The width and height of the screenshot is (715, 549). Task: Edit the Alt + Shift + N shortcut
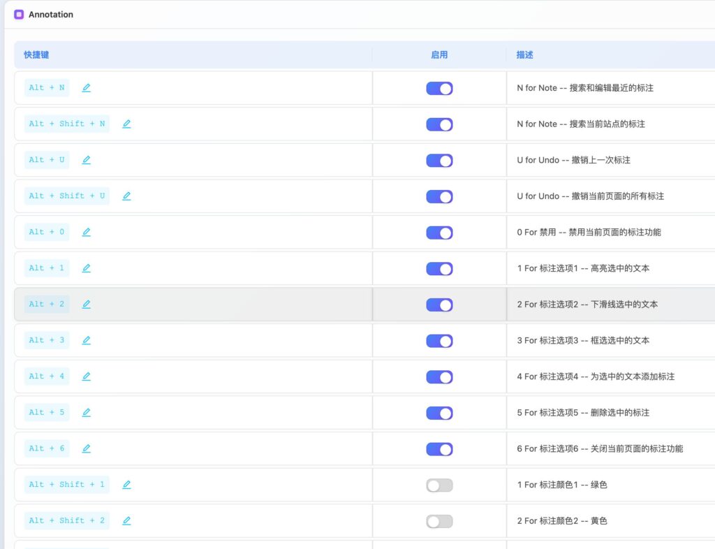[x=126, y=124]
